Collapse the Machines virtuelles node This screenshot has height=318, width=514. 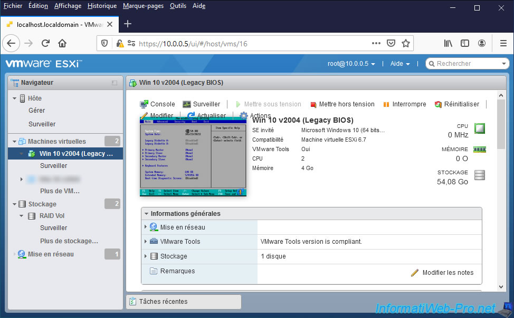point(14,141)
